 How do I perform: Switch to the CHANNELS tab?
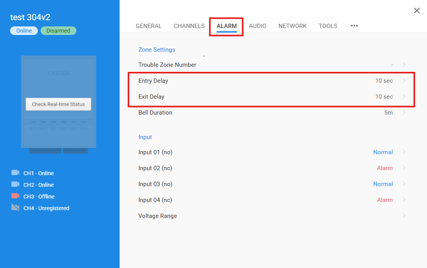189,26
